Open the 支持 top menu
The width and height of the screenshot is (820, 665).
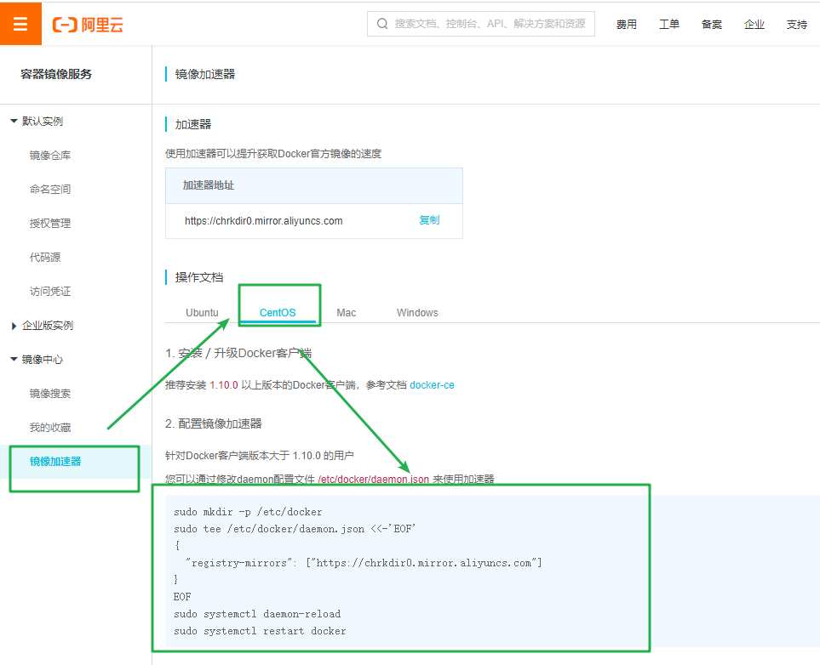click(x=797, y=25)
